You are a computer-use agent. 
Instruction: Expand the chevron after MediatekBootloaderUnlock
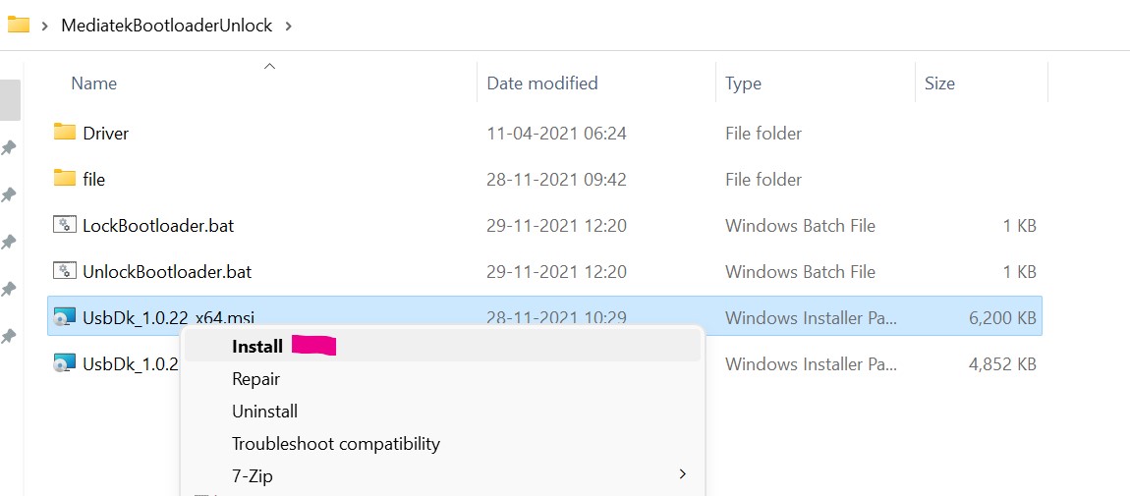pos(288,26)
